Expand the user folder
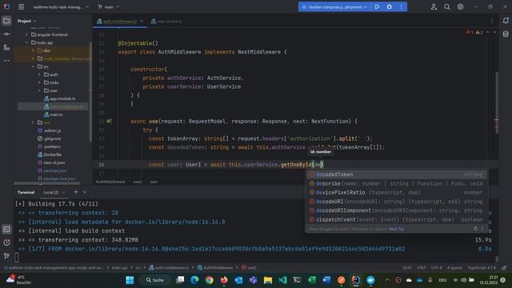512x288 pixels. coord(39,90)
